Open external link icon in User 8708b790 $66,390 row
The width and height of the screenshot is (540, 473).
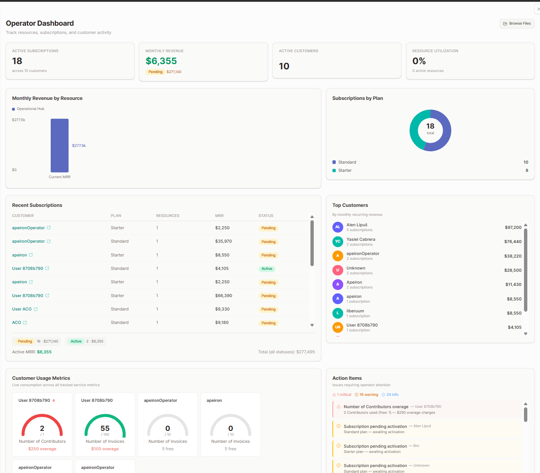[47, 296]
